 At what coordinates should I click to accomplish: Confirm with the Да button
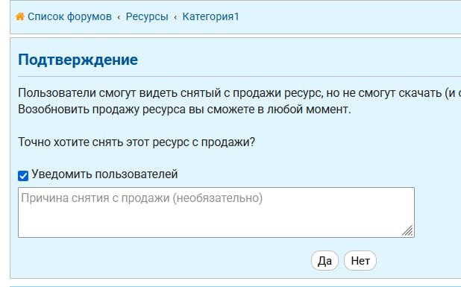coord(324,261)
